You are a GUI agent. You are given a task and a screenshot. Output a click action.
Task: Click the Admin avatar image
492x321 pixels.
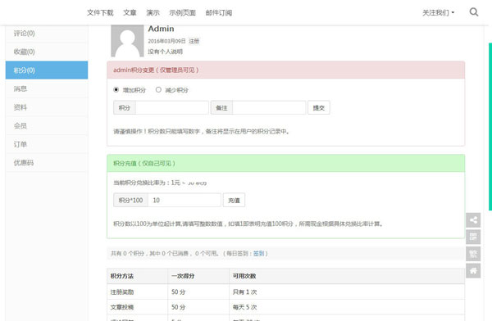127,41
